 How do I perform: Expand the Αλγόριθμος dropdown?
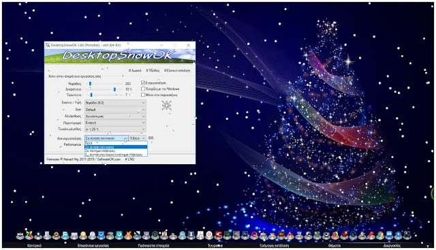pyautogui.click(x=115, y=116)
